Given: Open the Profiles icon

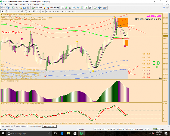Looking at the screenshot, I should pos(7,8).
